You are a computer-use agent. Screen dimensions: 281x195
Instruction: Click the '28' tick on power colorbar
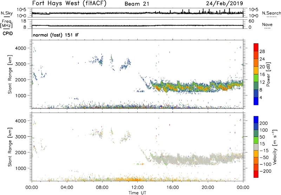click(x=262, y=51)
